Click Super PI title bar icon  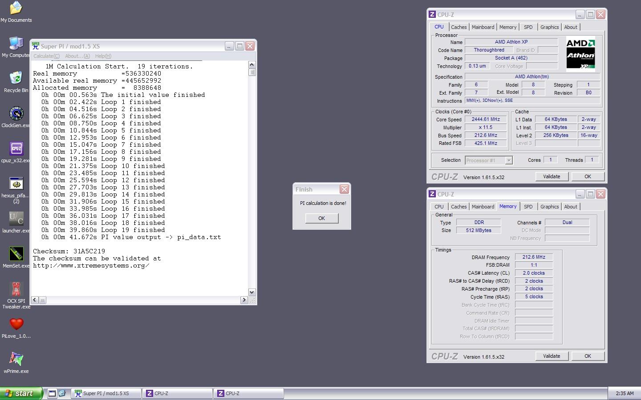(36, 46)
